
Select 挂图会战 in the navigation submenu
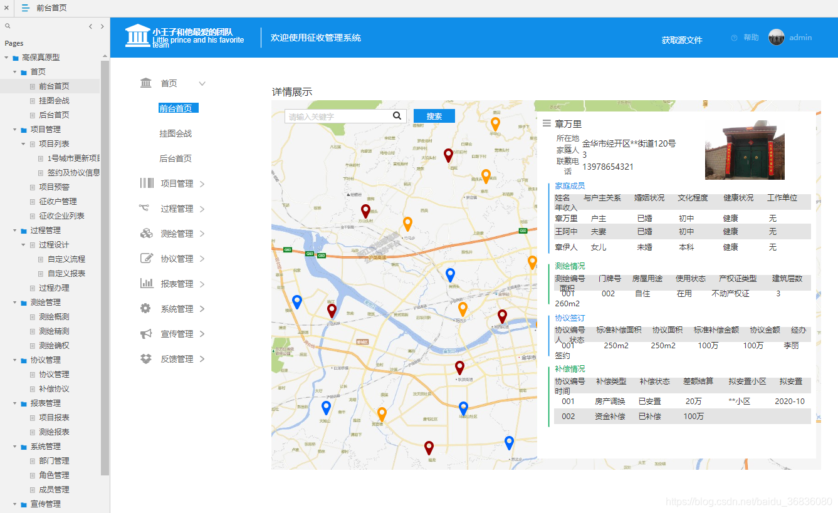point(175,133)
